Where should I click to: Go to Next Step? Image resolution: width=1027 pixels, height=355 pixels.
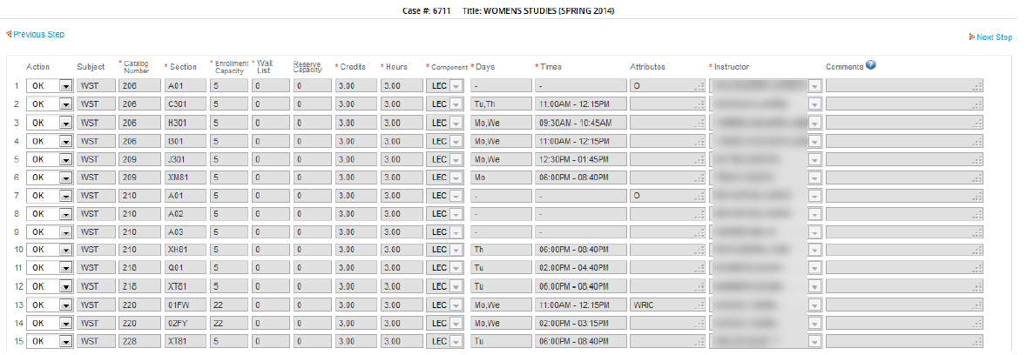pyautogui.click(x=993, y=37)
